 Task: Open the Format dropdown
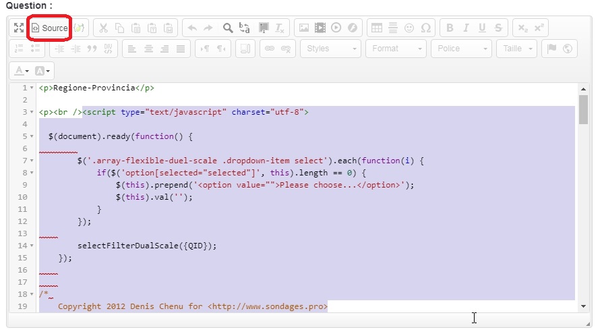(396, 49)
